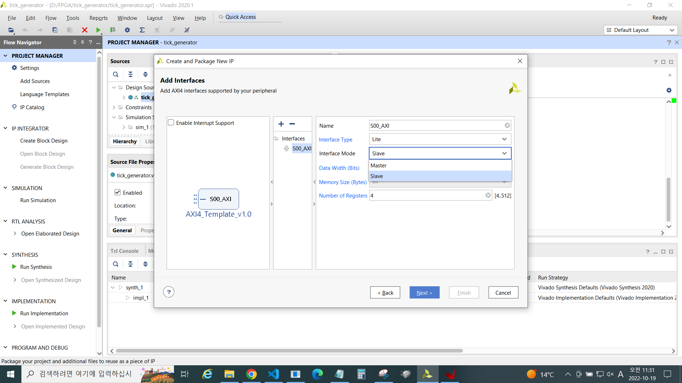
Task: Click the Sigma report toolbar icon
Action: pos(142,30)
